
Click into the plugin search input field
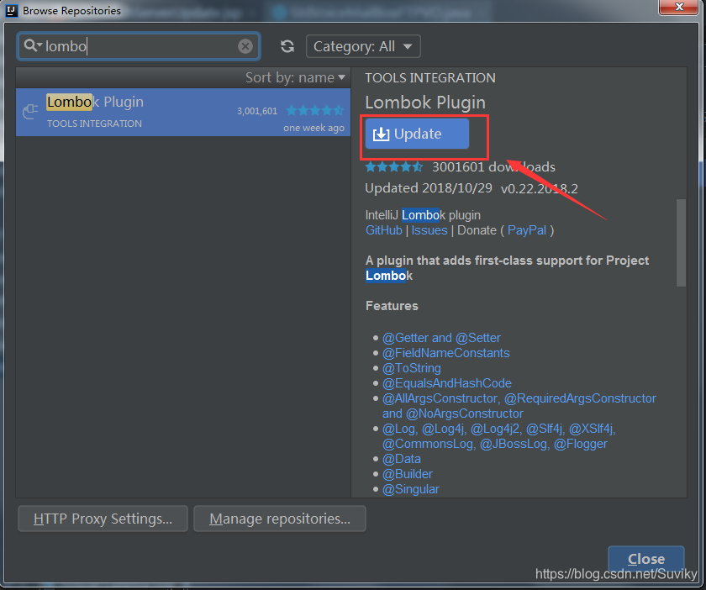click(140, 46)
